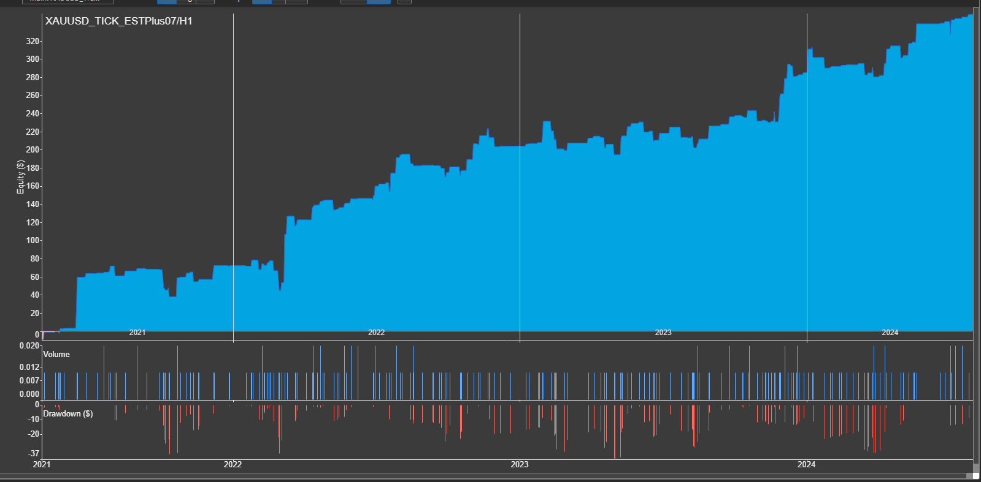The width and height of the screenshot is (981, 482).
Task: Click the 0.000 volume axis value
Action: [29, 394]
